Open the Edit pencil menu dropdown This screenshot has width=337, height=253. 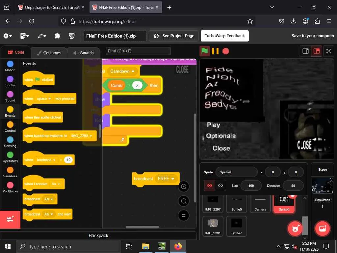pyautogui.click(x=42, y=36)
